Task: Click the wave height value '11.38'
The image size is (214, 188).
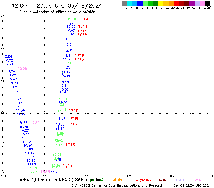Action: pyautogui.click(x=30, y=157)
